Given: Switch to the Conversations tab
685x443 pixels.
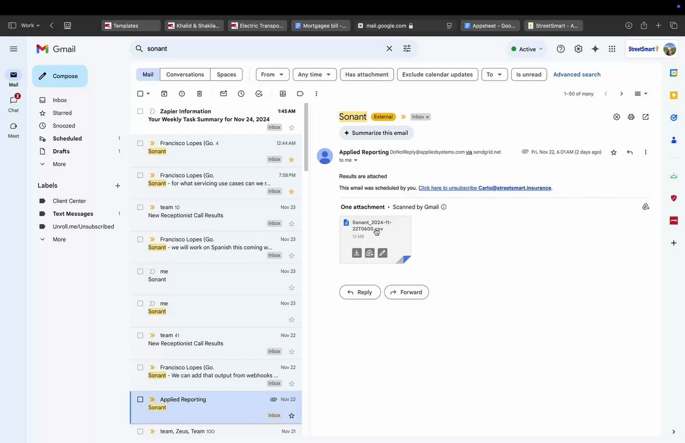Looking at the screenshot, I should (185, 74).
